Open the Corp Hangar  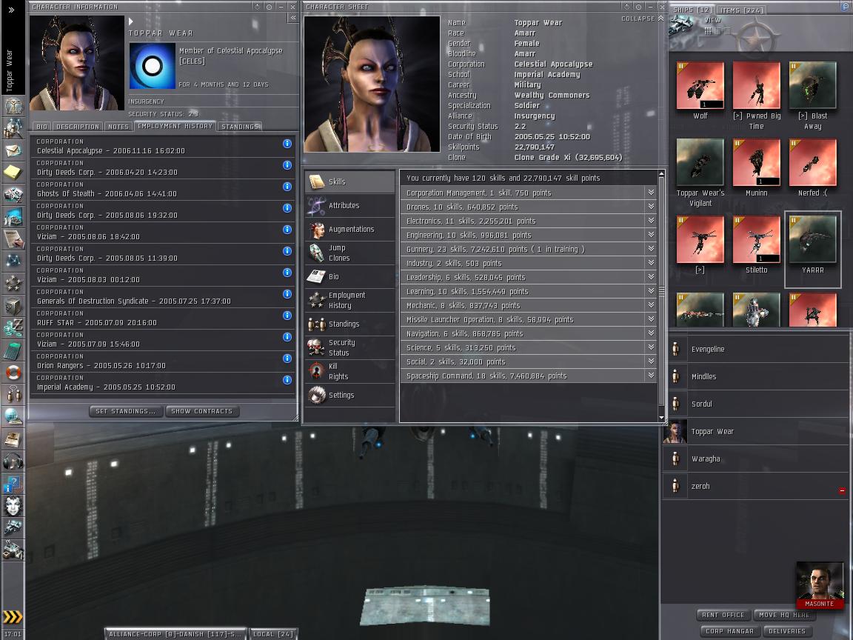tap(729, 631)
